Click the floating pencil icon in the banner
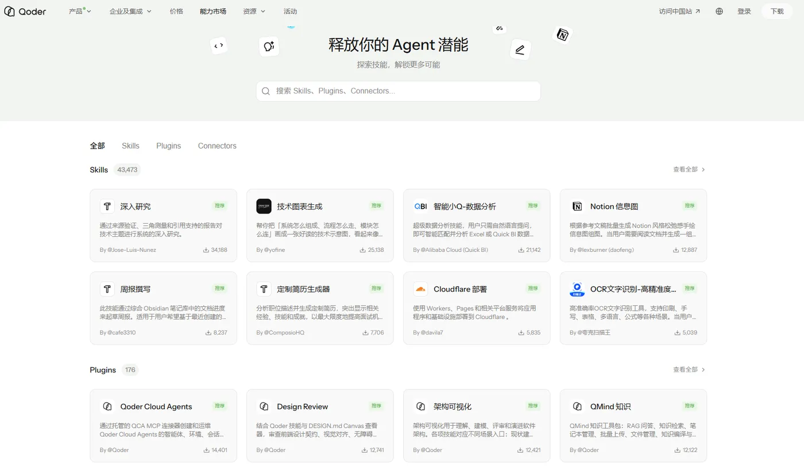 (x=520, y=50)
